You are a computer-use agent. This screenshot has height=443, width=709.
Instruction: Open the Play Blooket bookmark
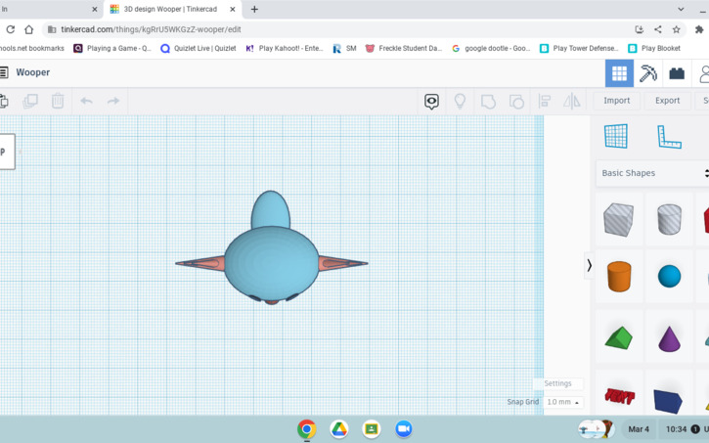[654, 48]
